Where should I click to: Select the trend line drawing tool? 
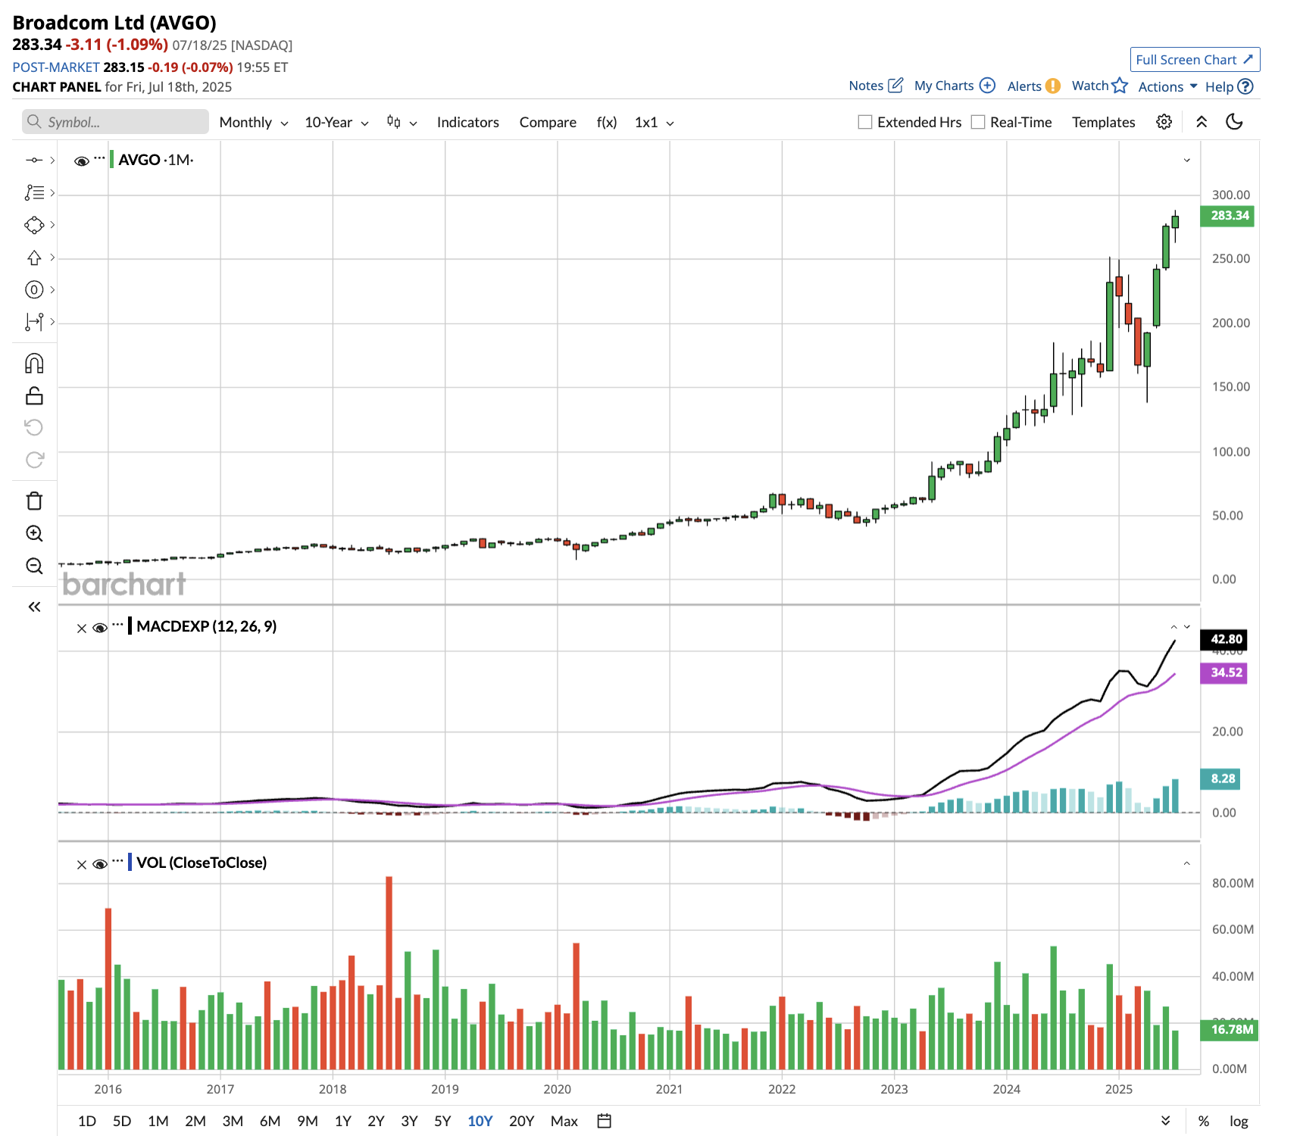pyautogui.click(x=34, y=161)
